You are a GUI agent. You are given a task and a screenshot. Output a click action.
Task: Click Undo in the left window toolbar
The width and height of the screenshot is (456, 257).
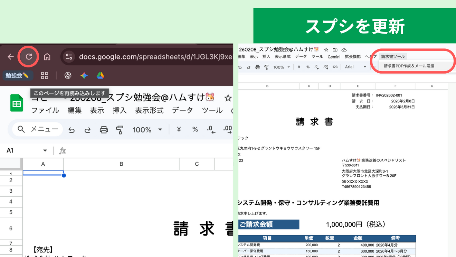[x=72, y=130]
